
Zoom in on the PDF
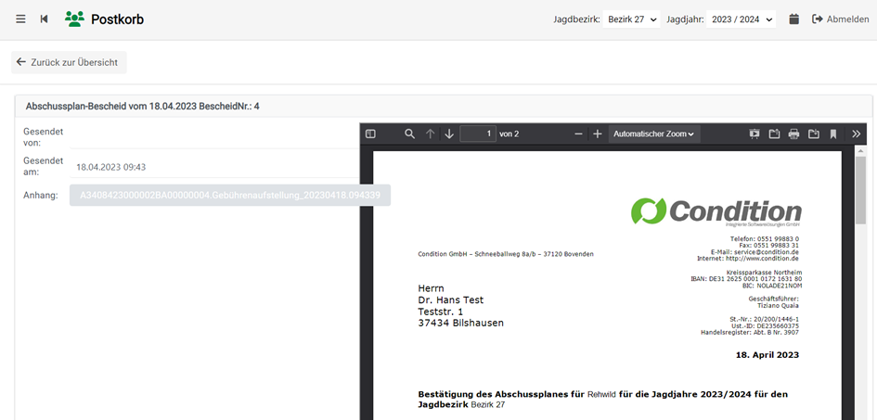pyautogui.click(x=598, y=134)
